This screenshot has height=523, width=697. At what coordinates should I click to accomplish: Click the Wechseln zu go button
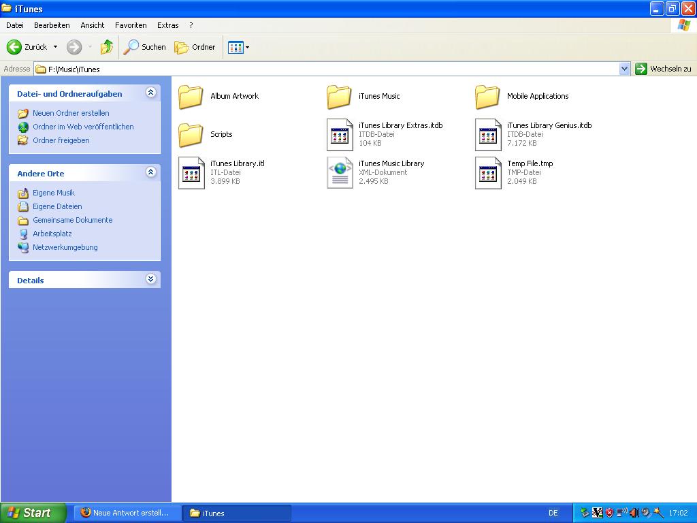(x=664, y=69)
